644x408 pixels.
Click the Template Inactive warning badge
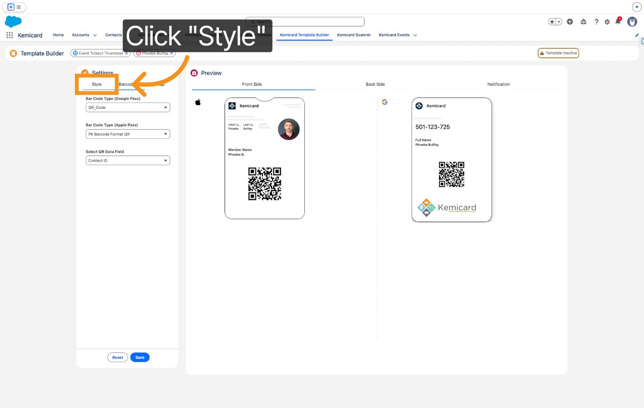559,53
